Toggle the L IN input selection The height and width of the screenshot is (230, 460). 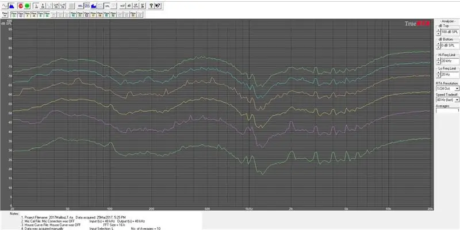pos(36,6)
